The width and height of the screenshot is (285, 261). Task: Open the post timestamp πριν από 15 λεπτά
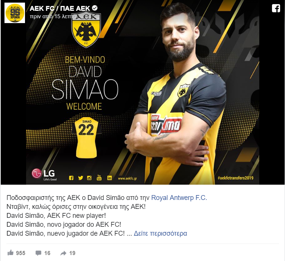pyautogui.click(x=53, y=16)
